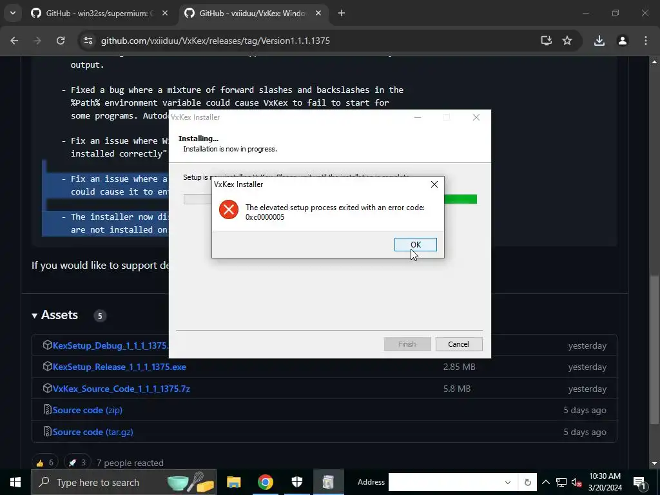Open site information icon in address bar
The width and height of the screenshot is (660, 495).
coord(88,41)
